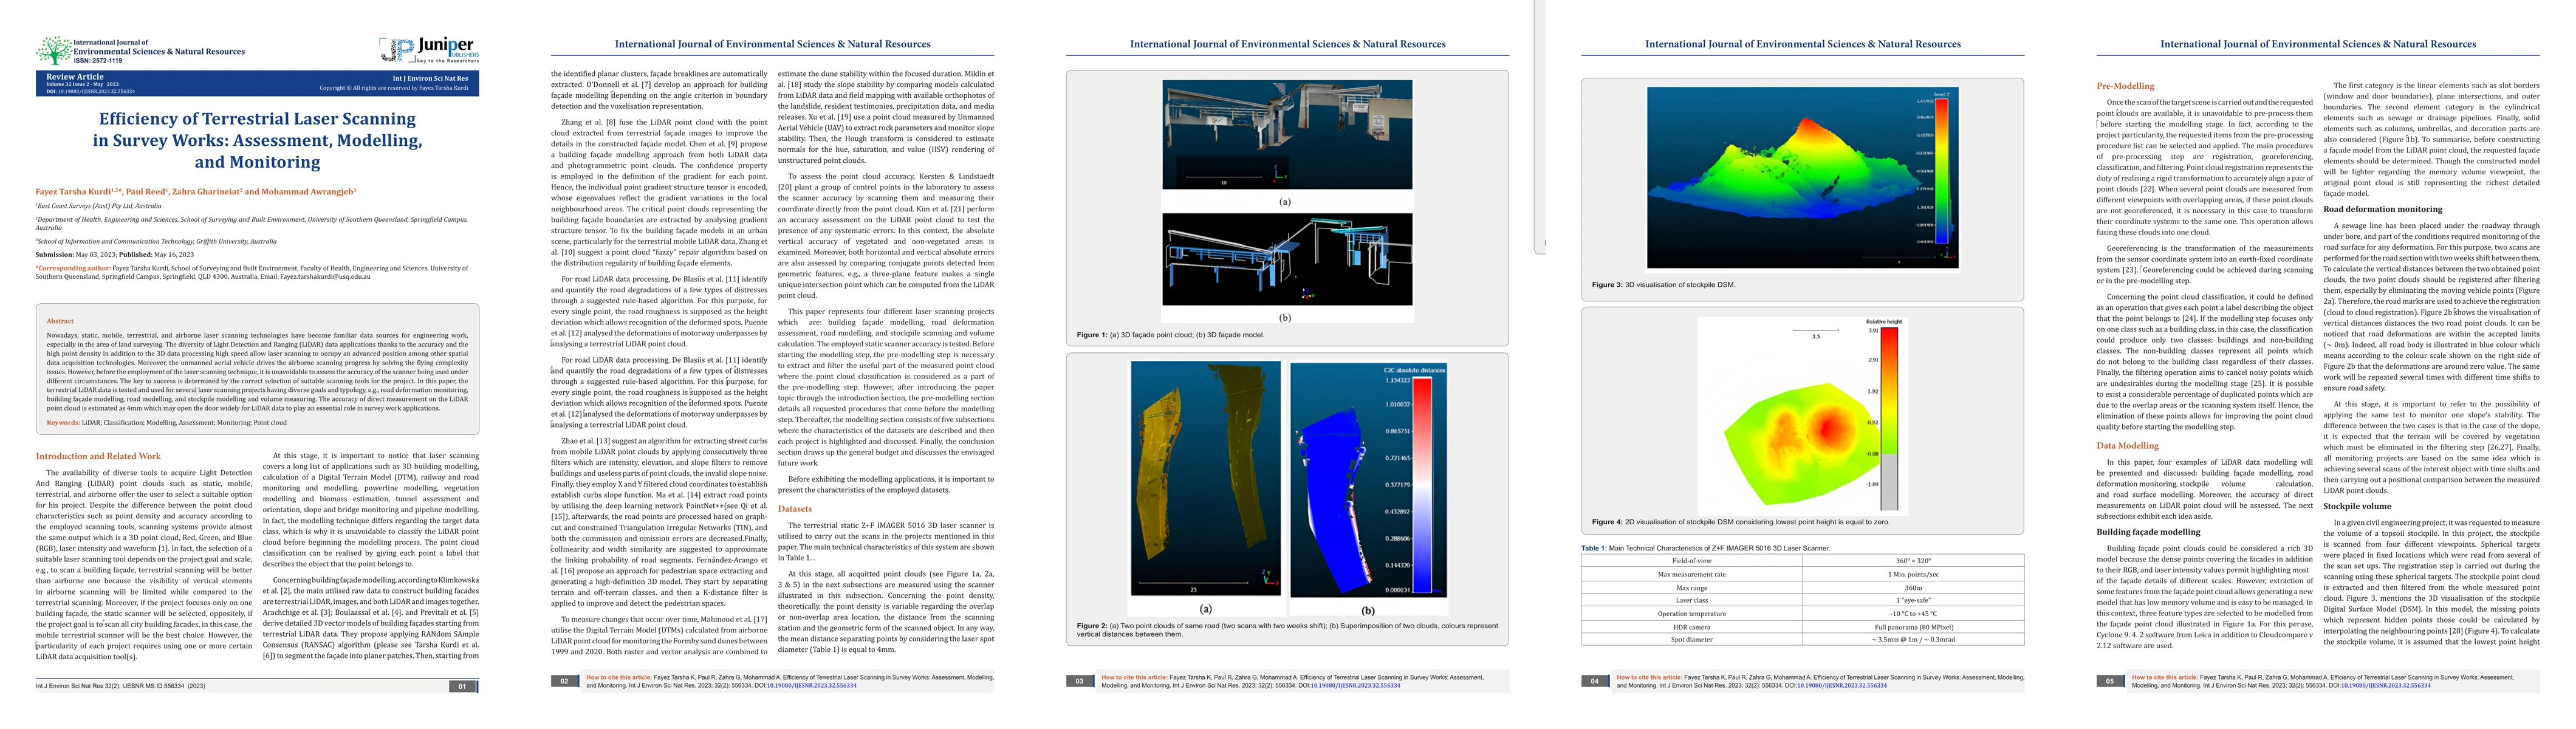Click the "360° × 320°" table cell

[x=1913, y=561]
